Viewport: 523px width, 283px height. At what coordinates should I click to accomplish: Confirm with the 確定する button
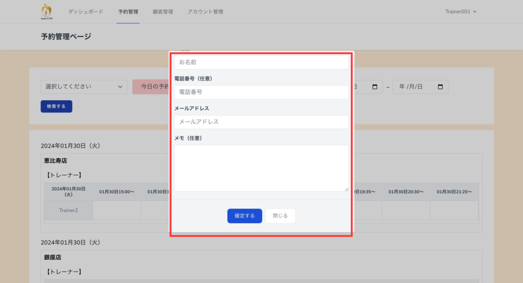(245, 216)
